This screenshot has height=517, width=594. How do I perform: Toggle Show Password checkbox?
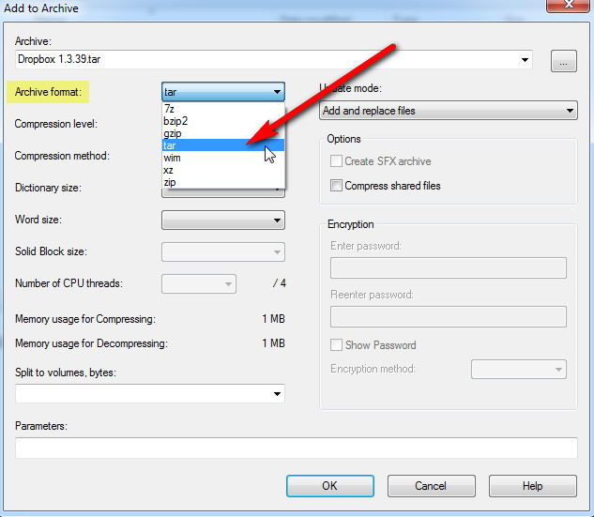(336, 345)
